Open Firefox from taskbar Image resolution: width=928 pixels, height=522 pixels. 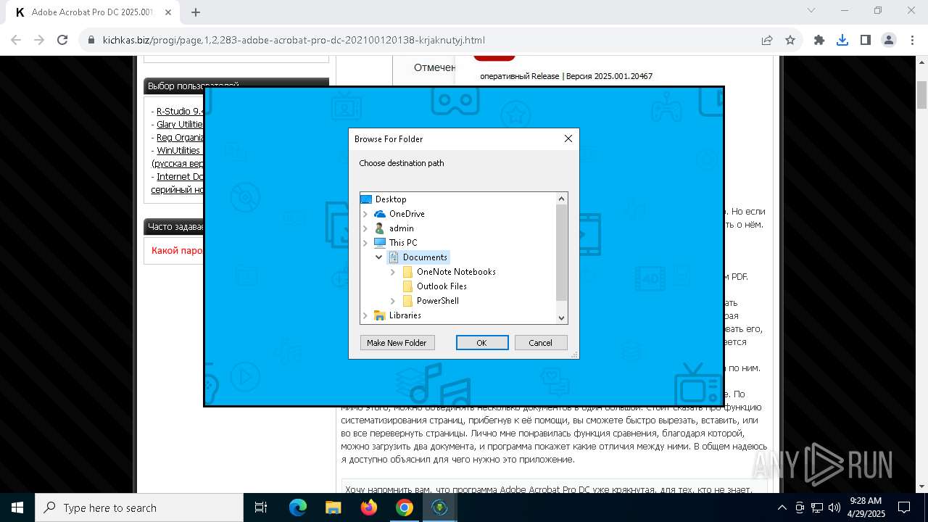[368, 507]
